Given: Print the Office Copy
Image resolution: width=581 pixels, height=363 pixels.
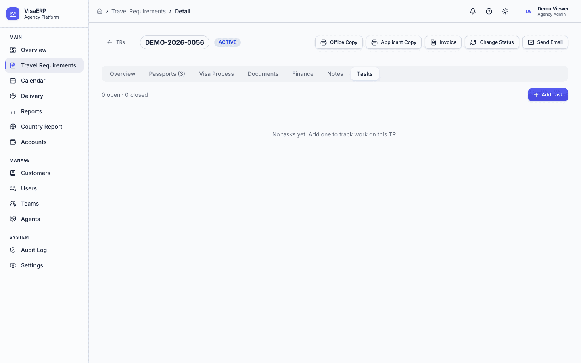Looking at the screenshot, I should [x=339, y=42].
